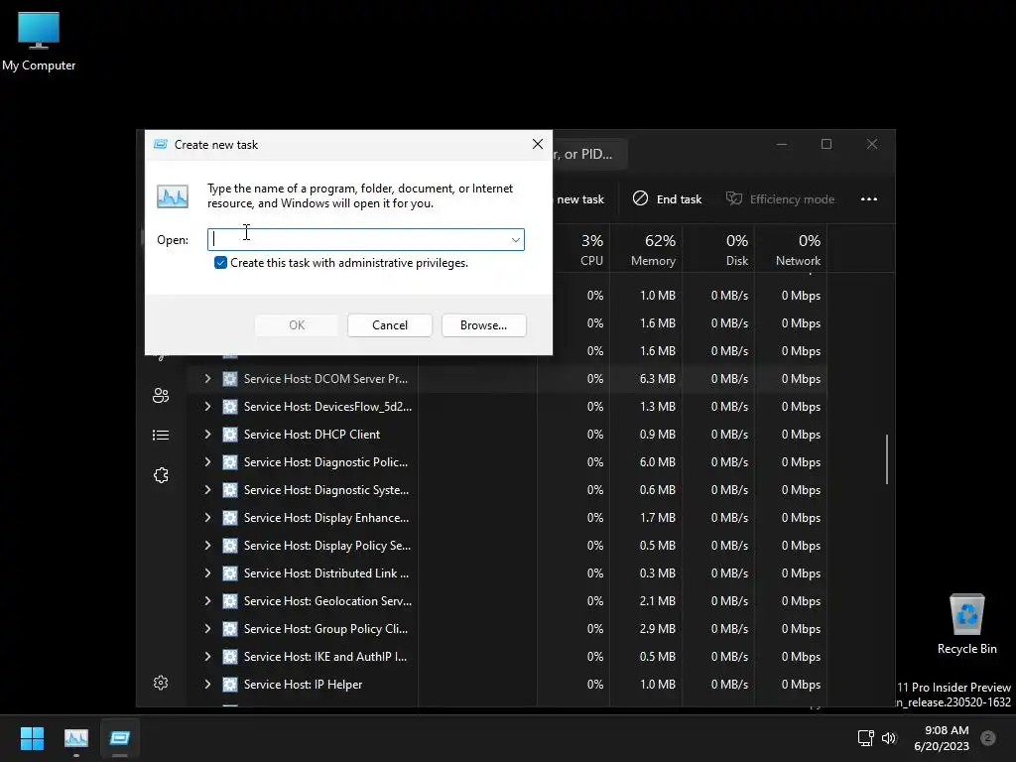Expand Service Host: Display Enhance... row
The height and width of the screenshot is (762, 1016).
[x=207, y=518]
